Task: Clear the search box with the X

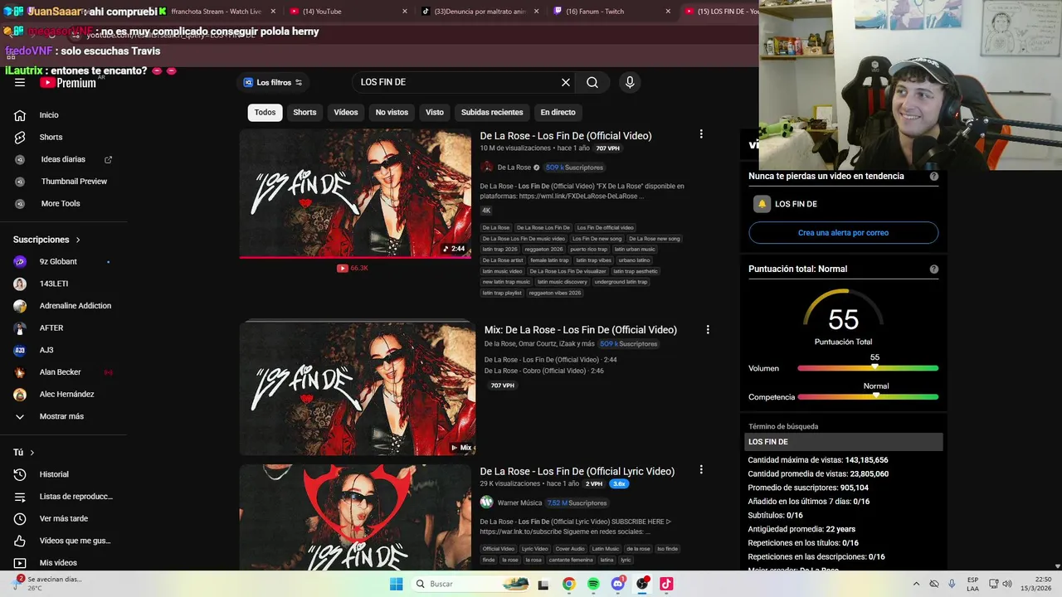Action: tap(566, 82)
